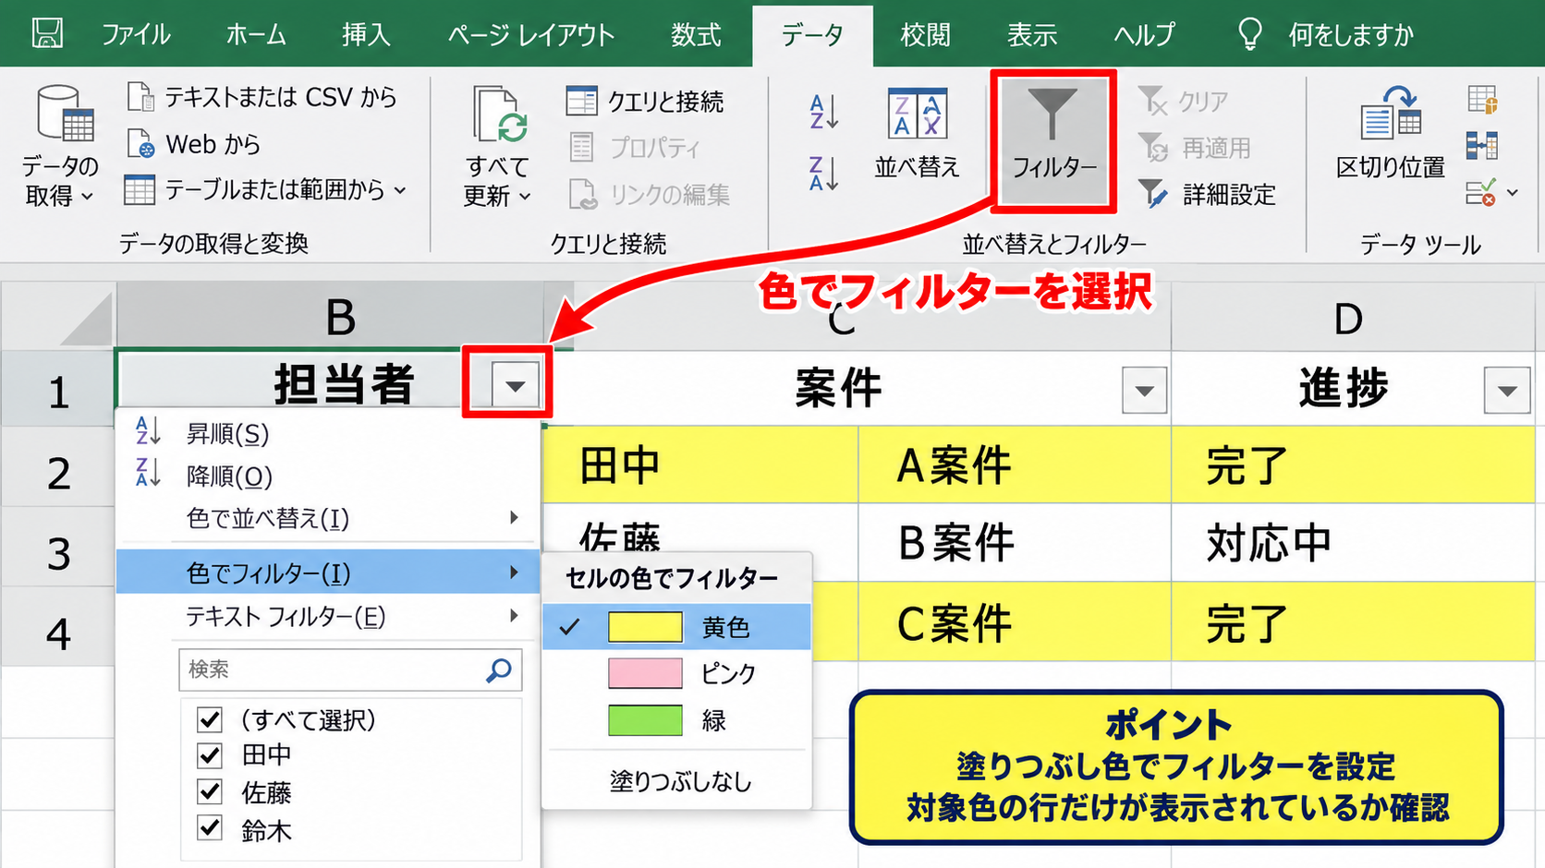Click cell containing 対応中
This screenshot has width=1545, height=868.
pyautogui.click(x=1353, y=543)
